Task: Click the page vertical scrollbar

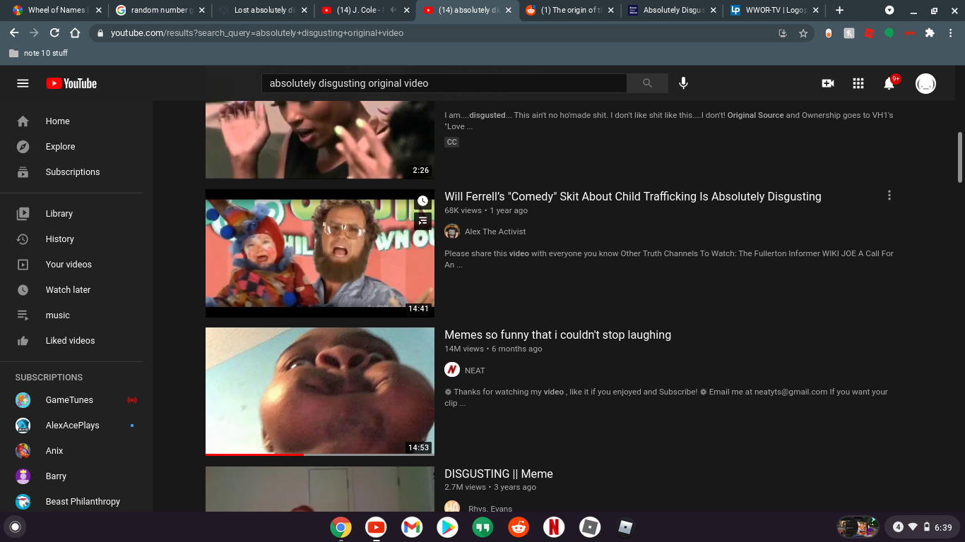Action: coord(960,157)
